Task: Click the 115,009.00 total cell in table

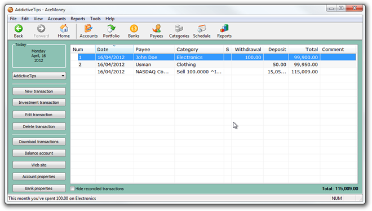Action: (x=304, y=72)
